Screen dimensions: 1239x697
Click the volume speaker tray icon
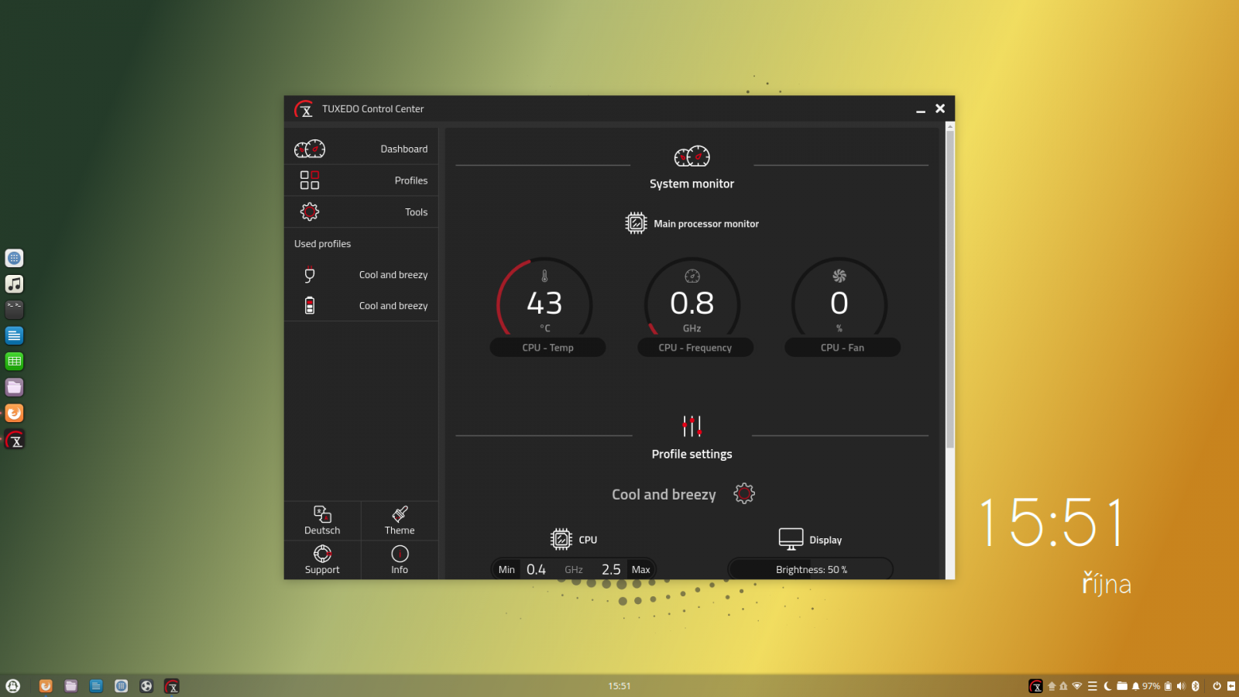pos(1181,685)
